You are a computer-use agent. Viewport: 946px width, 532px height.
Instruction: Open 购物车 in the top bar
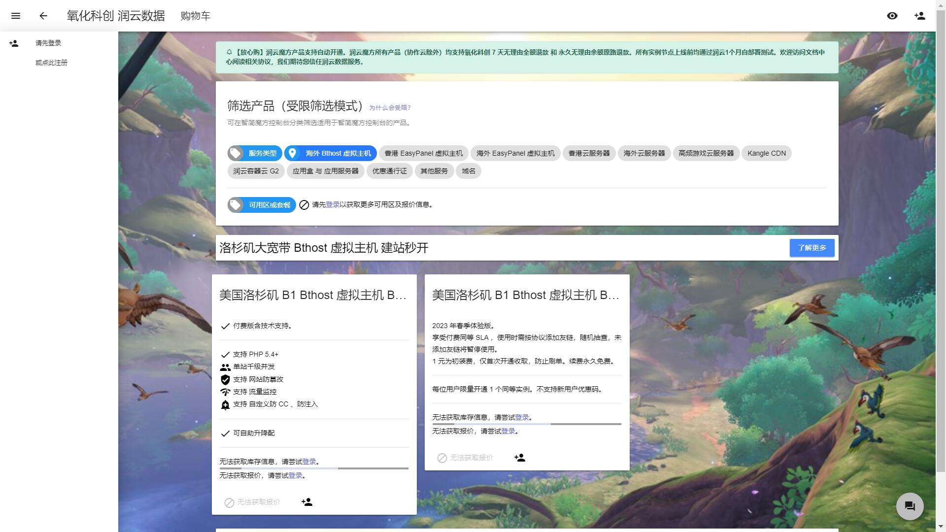pyautogui.click(x=195, y=16)
